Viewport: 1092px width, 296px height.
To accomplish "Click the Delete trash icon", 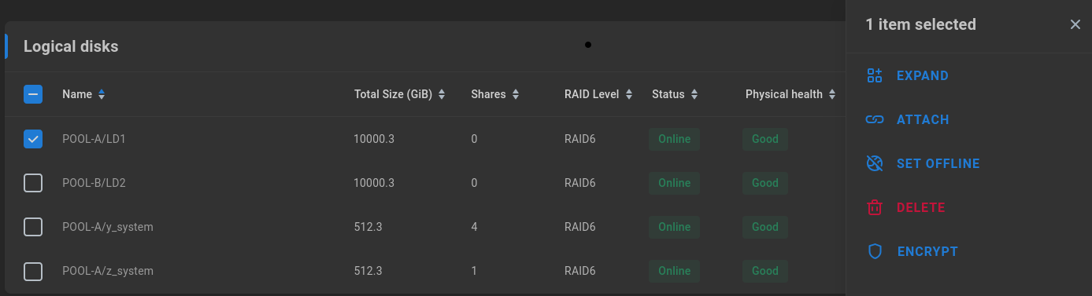I will click(874, 207).
